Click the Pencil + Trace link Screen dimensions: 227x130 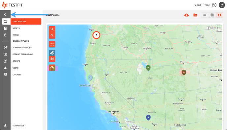[x=202, y=5]
